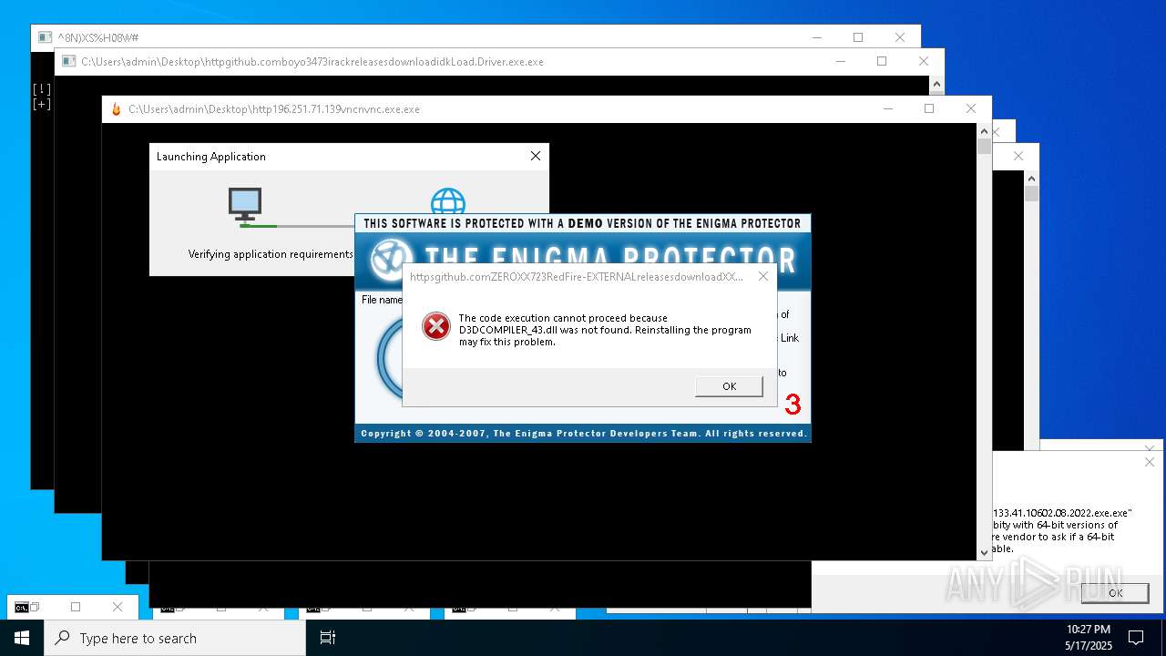Click the 'THIS SOFTWARE IS PROTECTED' banner text
The image size is (1166, 656).
(582, 223)
